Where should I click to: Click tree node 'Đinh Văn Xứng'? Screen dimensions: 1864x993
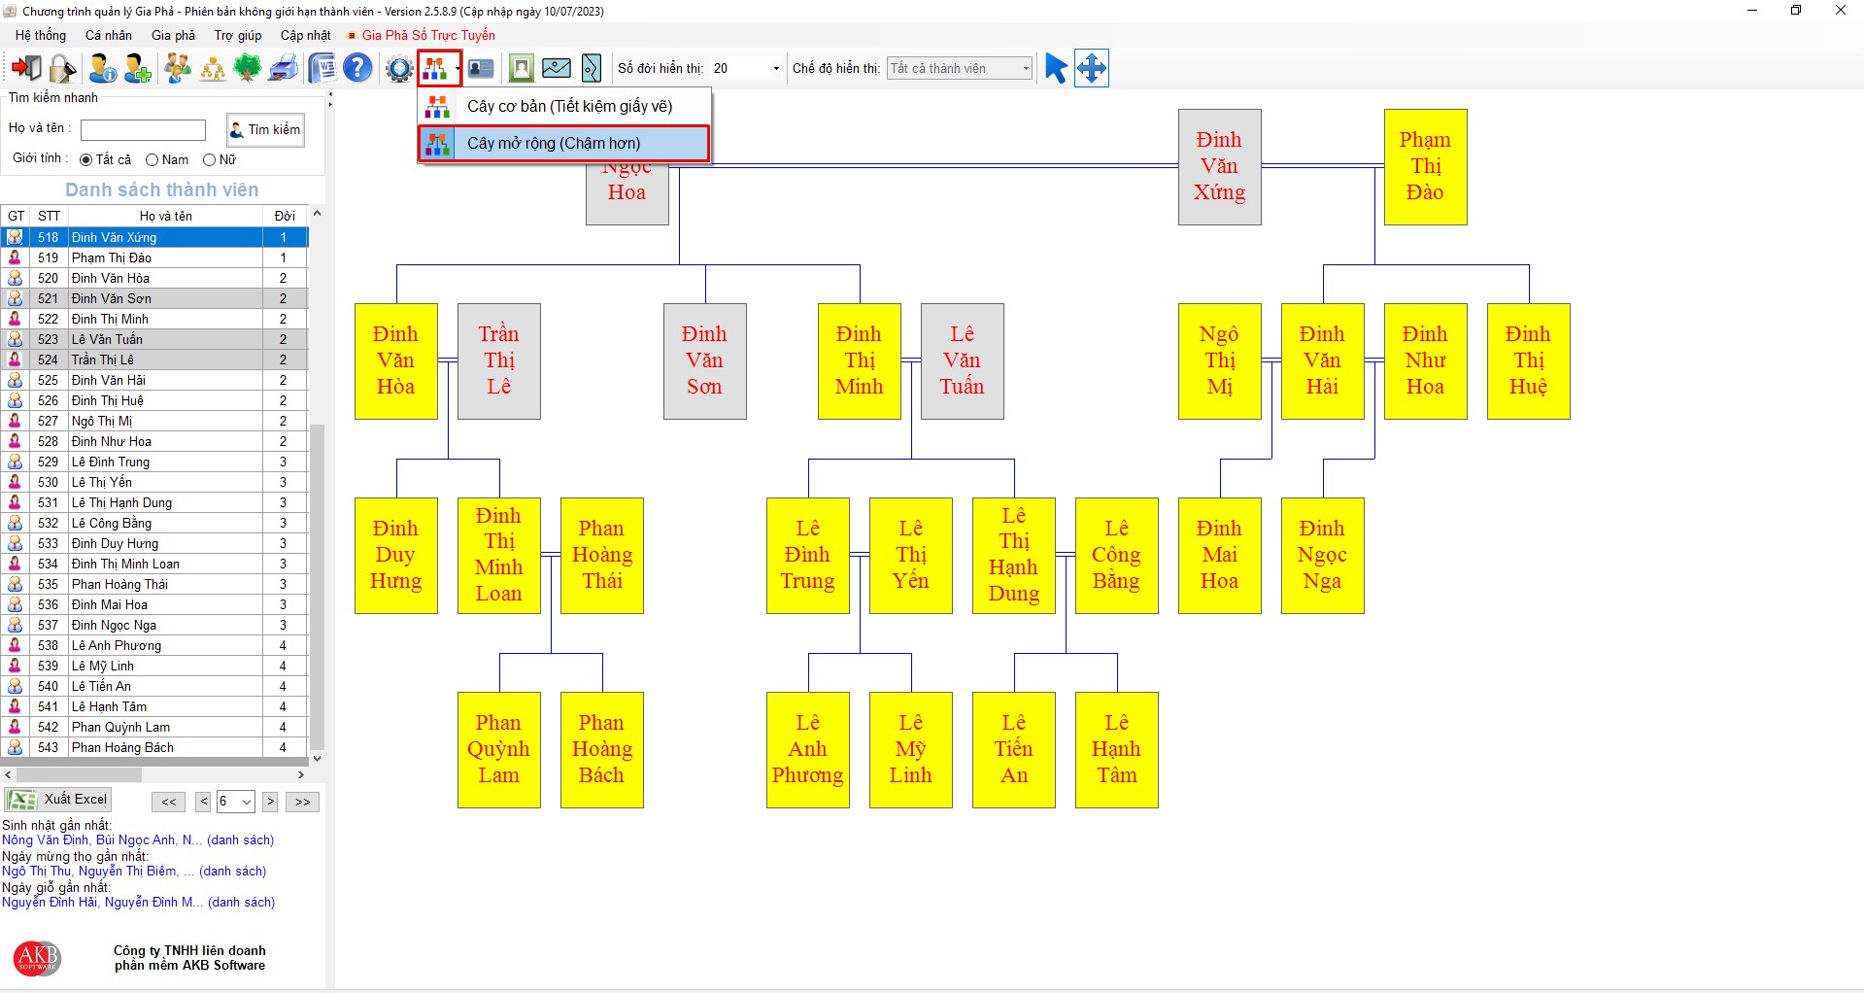pos(1219,167)
